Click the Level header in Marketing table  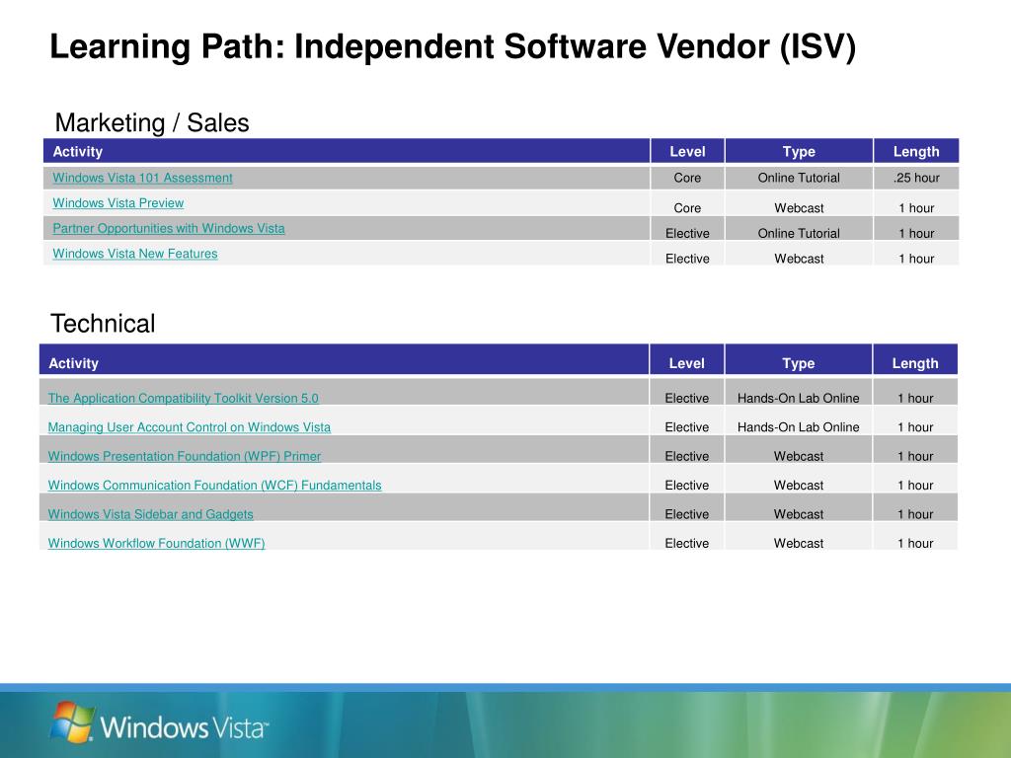(x=687, y=151)
